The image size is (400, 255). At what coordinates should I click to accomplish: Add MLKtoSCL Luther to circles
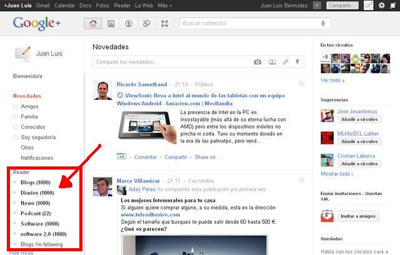click(359, 142)
